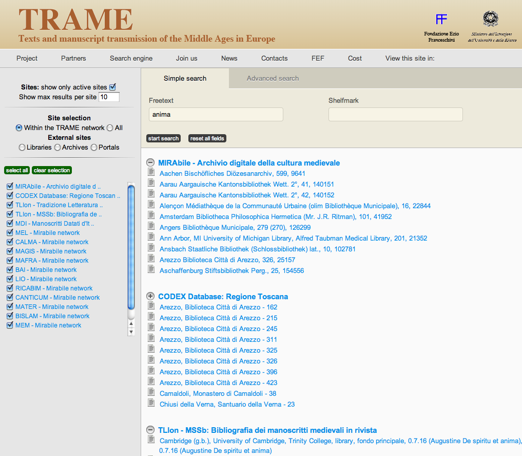
Task: Click the Ministero dell'Istruzione emblem
Action: click(x=490, y=20)
